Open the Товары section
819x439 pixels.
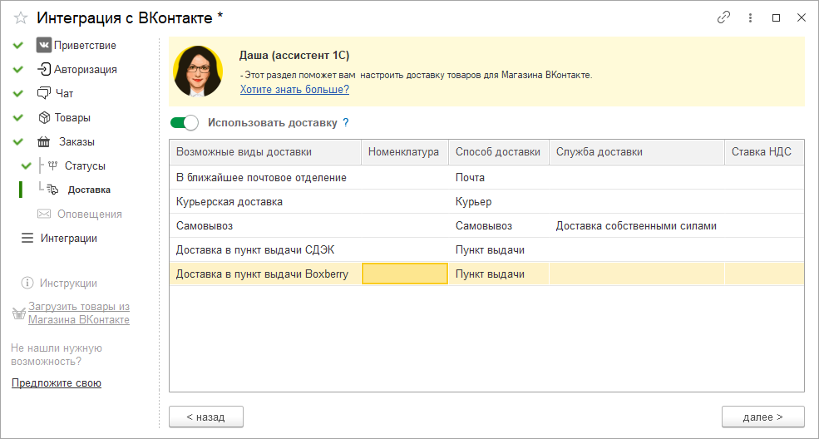[72, 117]
